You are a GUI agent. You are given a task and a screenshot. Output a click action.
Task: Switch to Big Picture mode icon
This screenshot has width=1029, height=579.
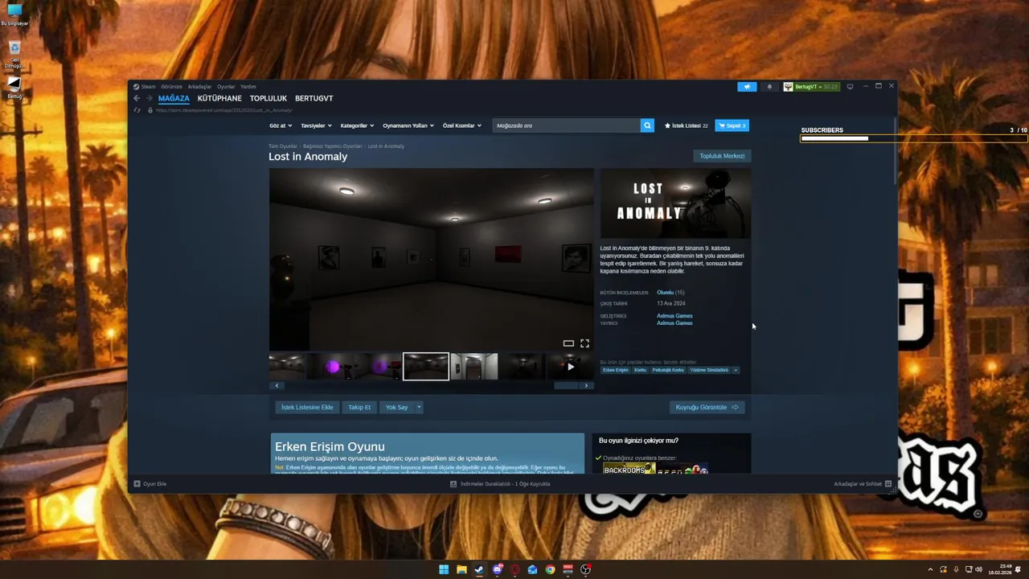pos(850,86)
